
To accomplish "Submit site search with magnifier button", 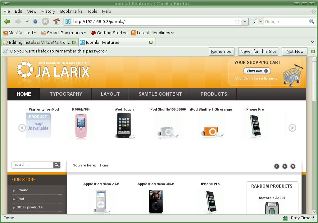I will 57,165.
